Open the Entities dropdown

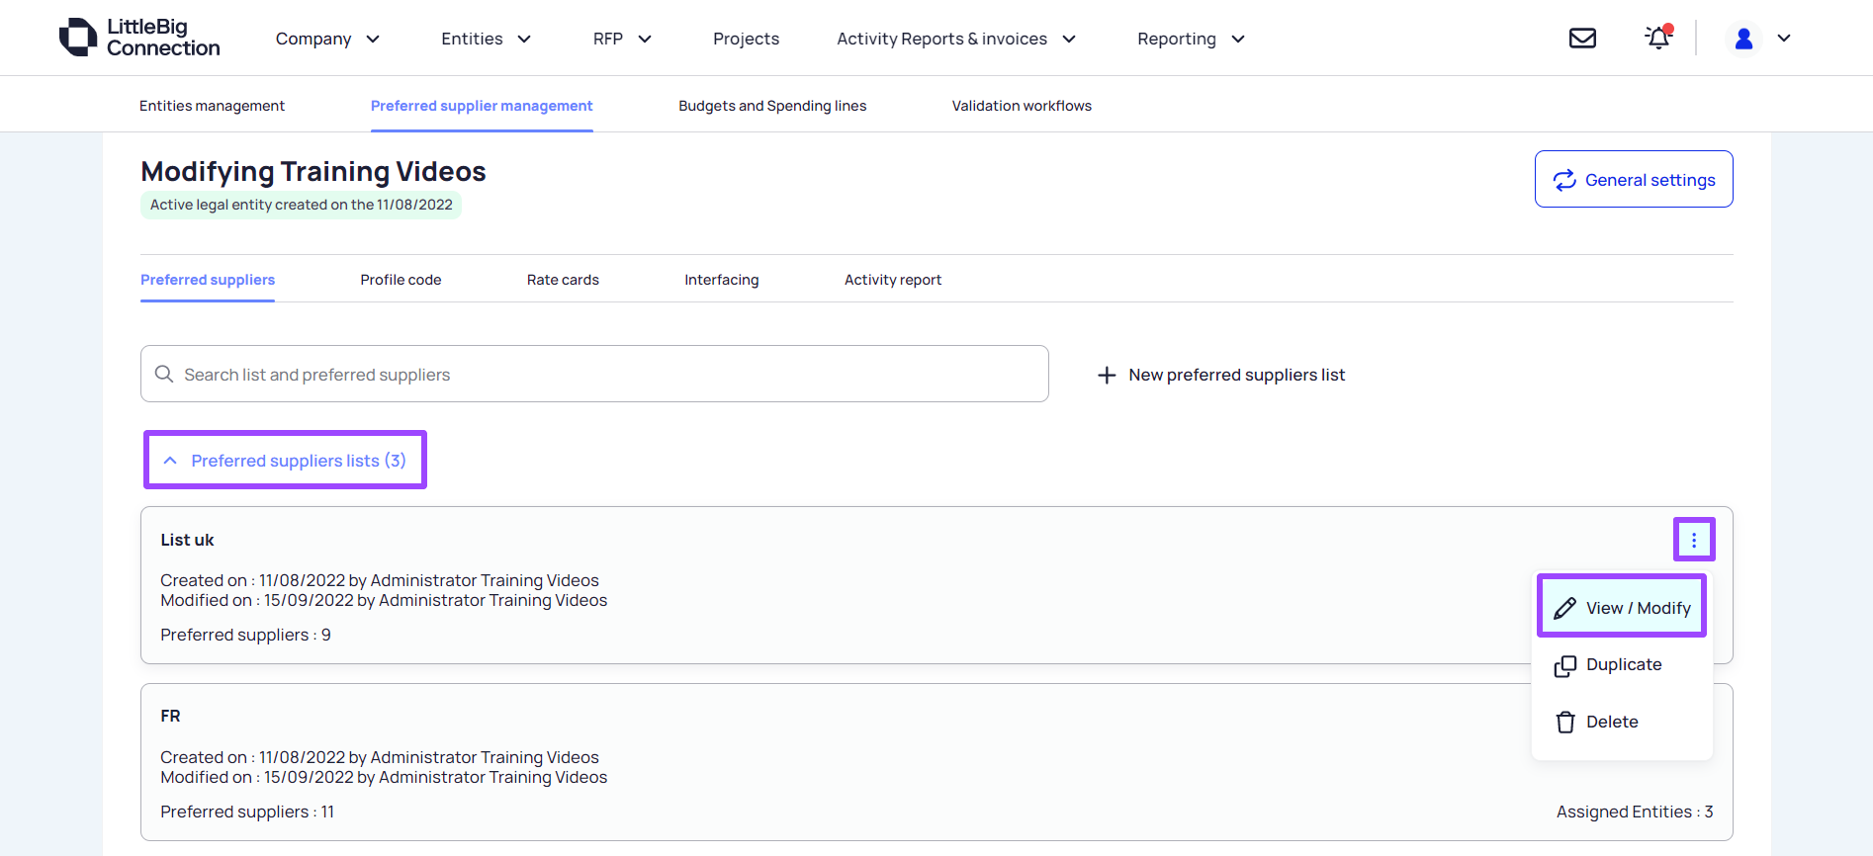486,39
